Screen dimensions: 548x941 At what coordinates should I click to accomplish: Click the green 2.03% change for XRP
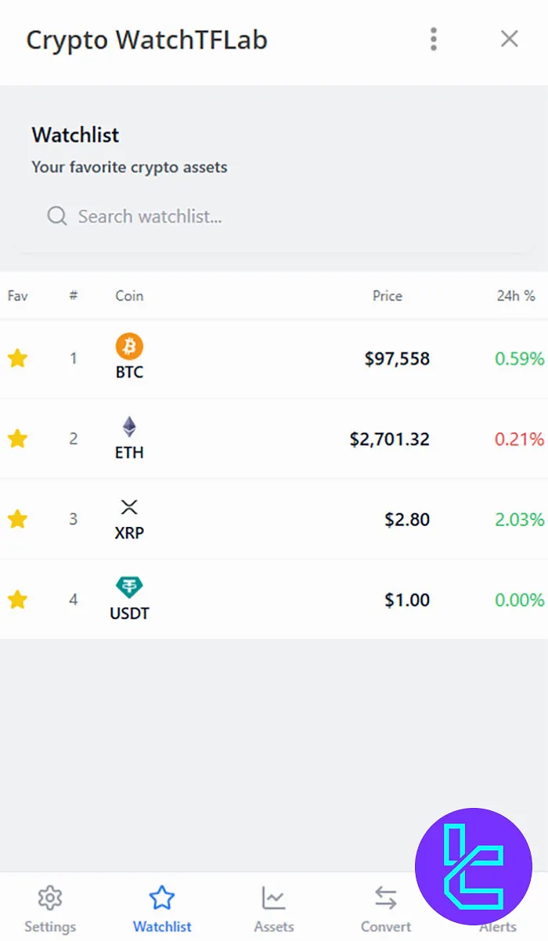point(518,519)
